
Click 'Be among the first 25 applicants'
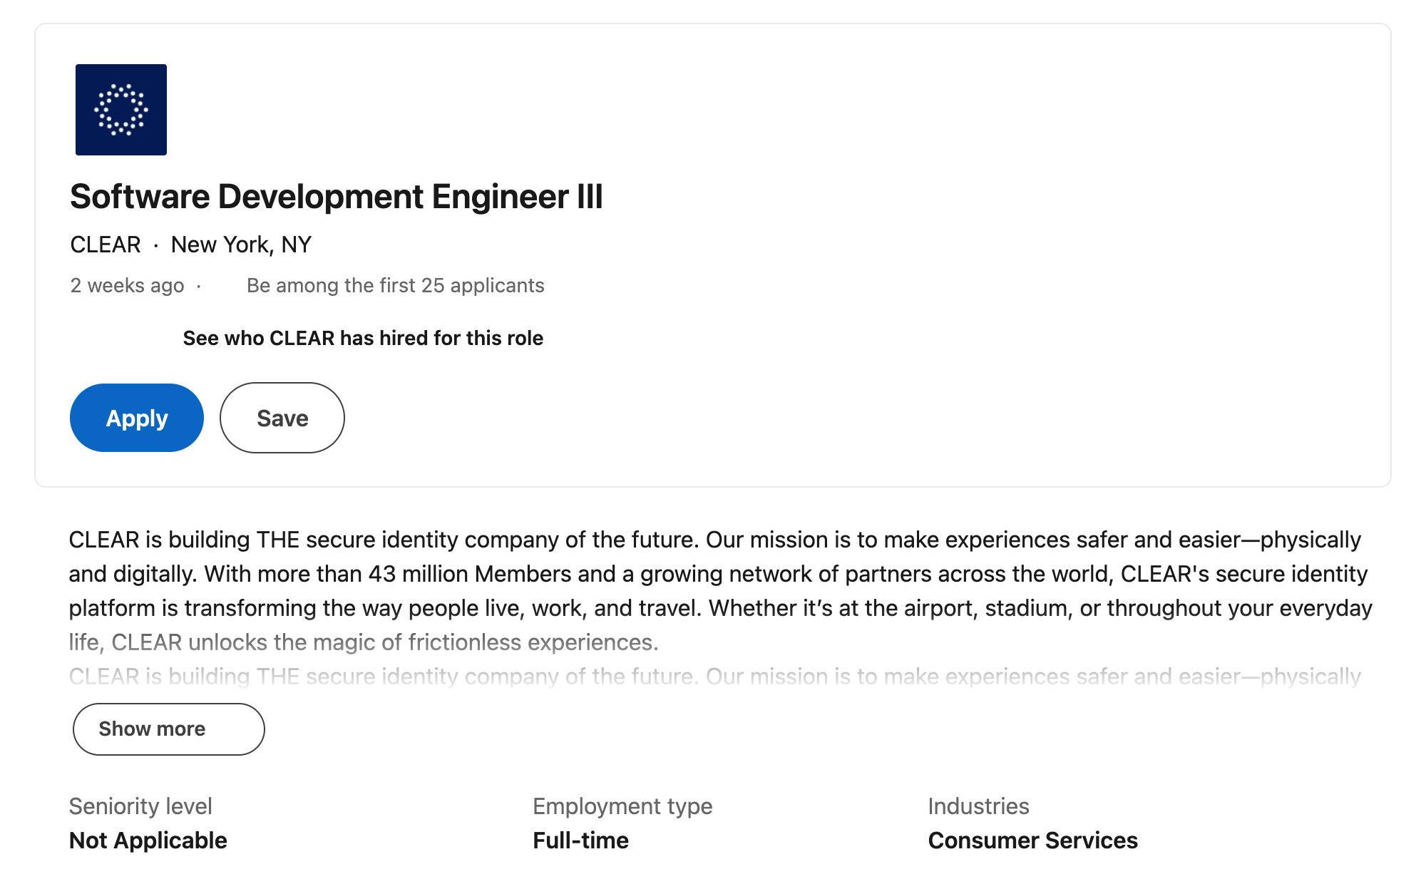(396, 285)
